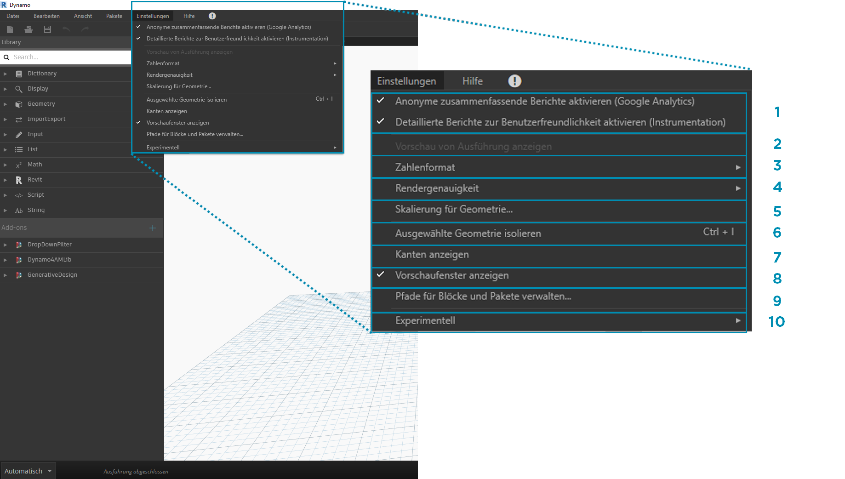Viewport: 845px width, 479px height.
Task: Click the small exclamation notification icon next to Hilfe
Action: tap(212, 16)
